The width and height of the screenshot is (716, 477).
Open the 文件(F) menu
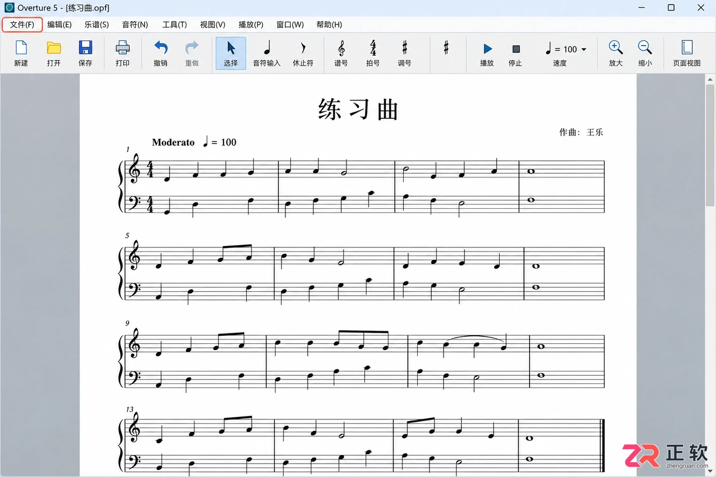point(22,24)
